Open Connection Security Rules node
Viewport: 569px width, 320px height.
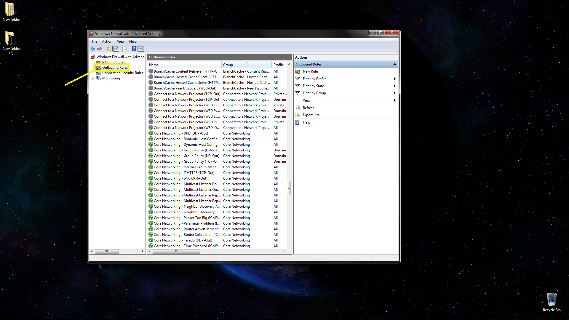click(x=122, y=73)
